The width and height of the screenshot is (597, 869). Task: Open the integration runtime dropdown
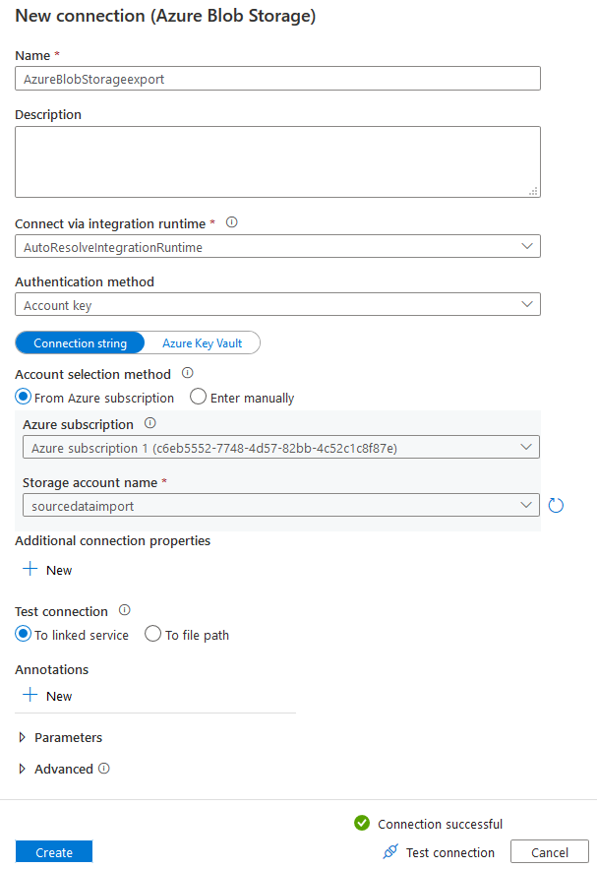coord(277,246)
